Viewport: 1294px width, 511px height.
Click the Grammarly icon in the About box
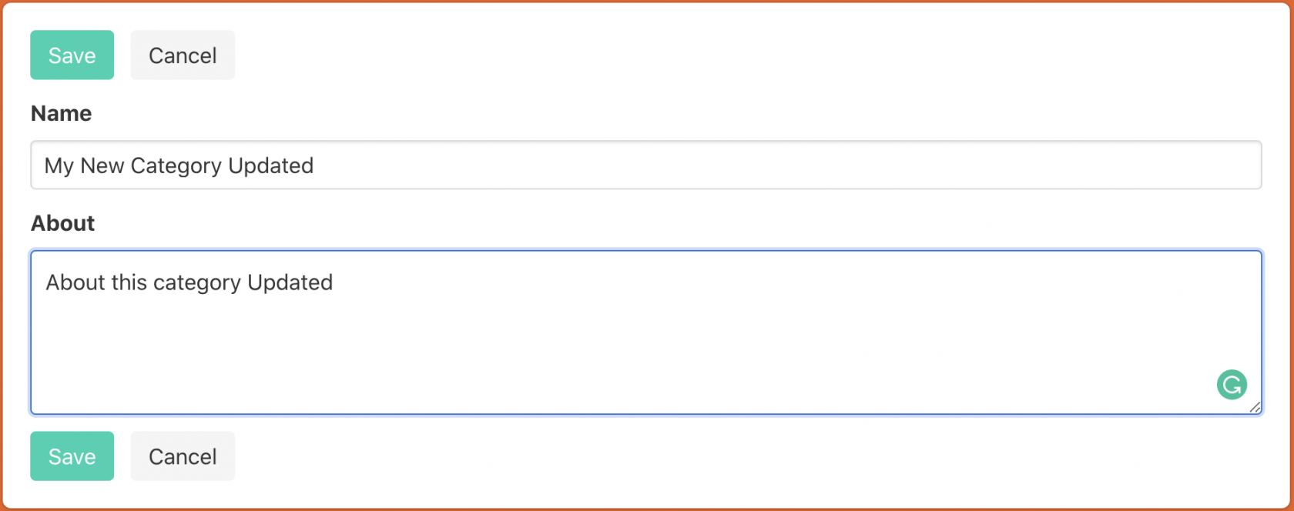(x=1232, y=385)
